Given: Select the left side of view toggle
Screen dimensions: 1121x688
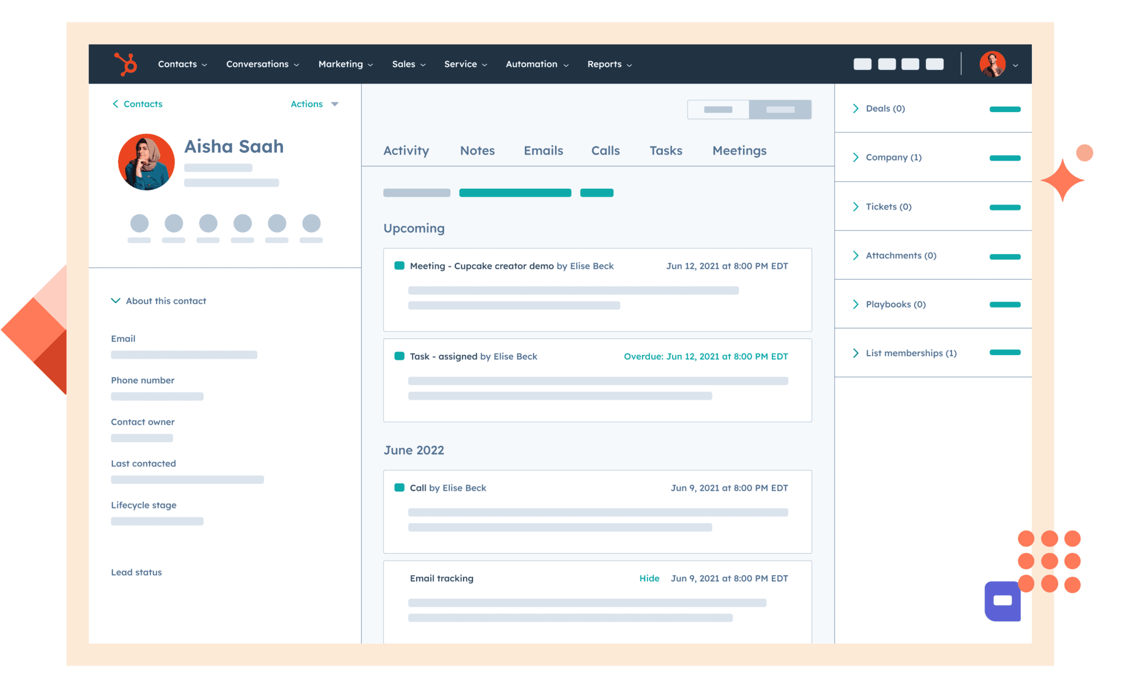Looking at the screenshot, I should 718,109.
